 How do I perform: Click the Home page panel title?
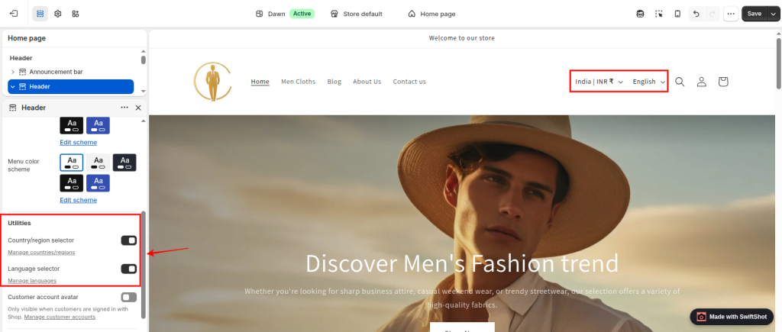[27, 38]
